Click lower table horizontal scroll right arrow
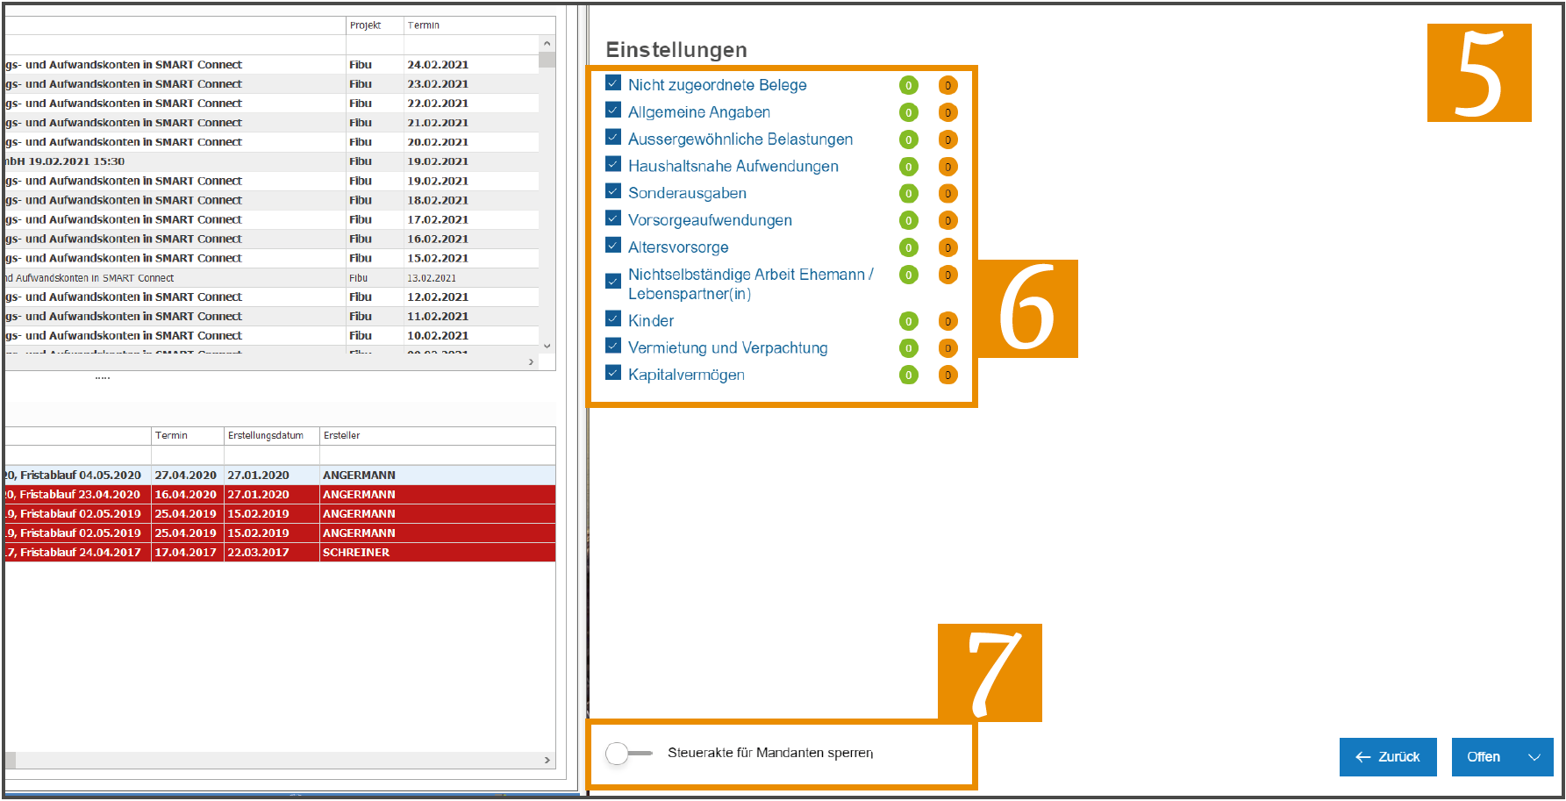Viewport: 1566px width, 801px height. coord(547,761)
